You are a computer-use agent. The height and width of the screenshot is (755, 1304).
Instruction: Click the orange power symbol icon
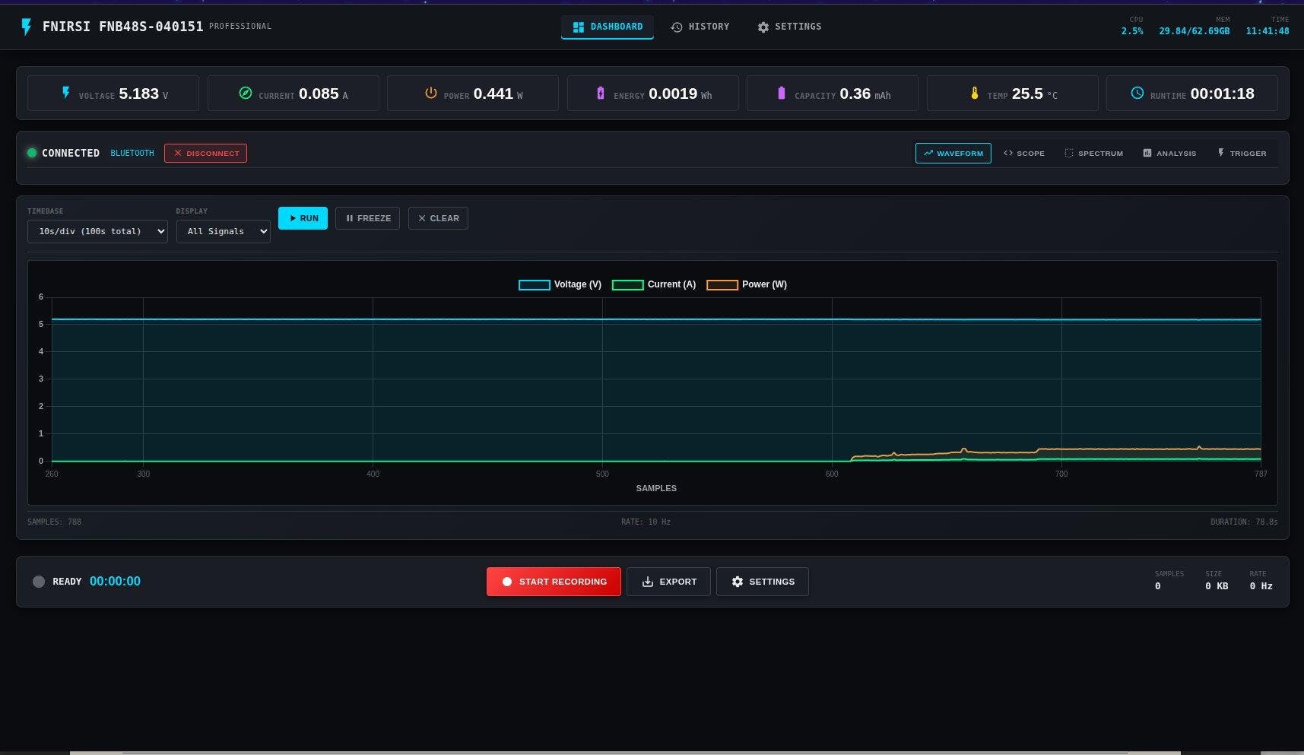[430, 93]
